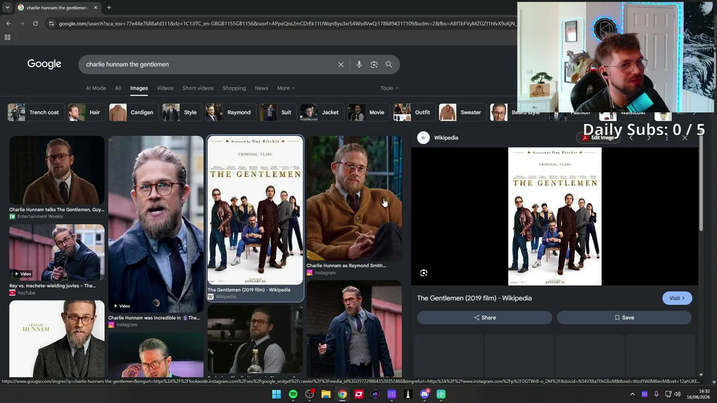This screenshot has width=717, height=403.
Task: Go back to the previous page
Action: (8, 24)
